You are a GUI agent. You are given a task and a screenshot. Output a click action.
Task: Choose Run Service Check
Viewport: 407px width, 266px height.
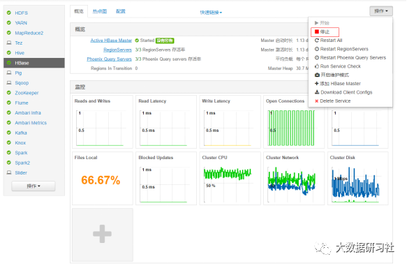click(x=338, y=66)
